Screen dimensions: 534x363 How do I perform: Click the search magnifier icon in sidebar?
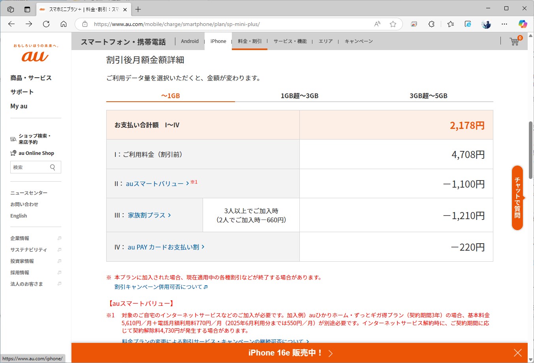(x=53, y=167)
